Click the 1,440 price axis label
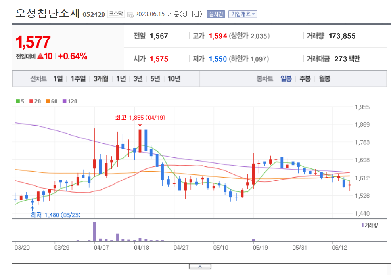Viewport: 391px width, 275px height. 362,213
